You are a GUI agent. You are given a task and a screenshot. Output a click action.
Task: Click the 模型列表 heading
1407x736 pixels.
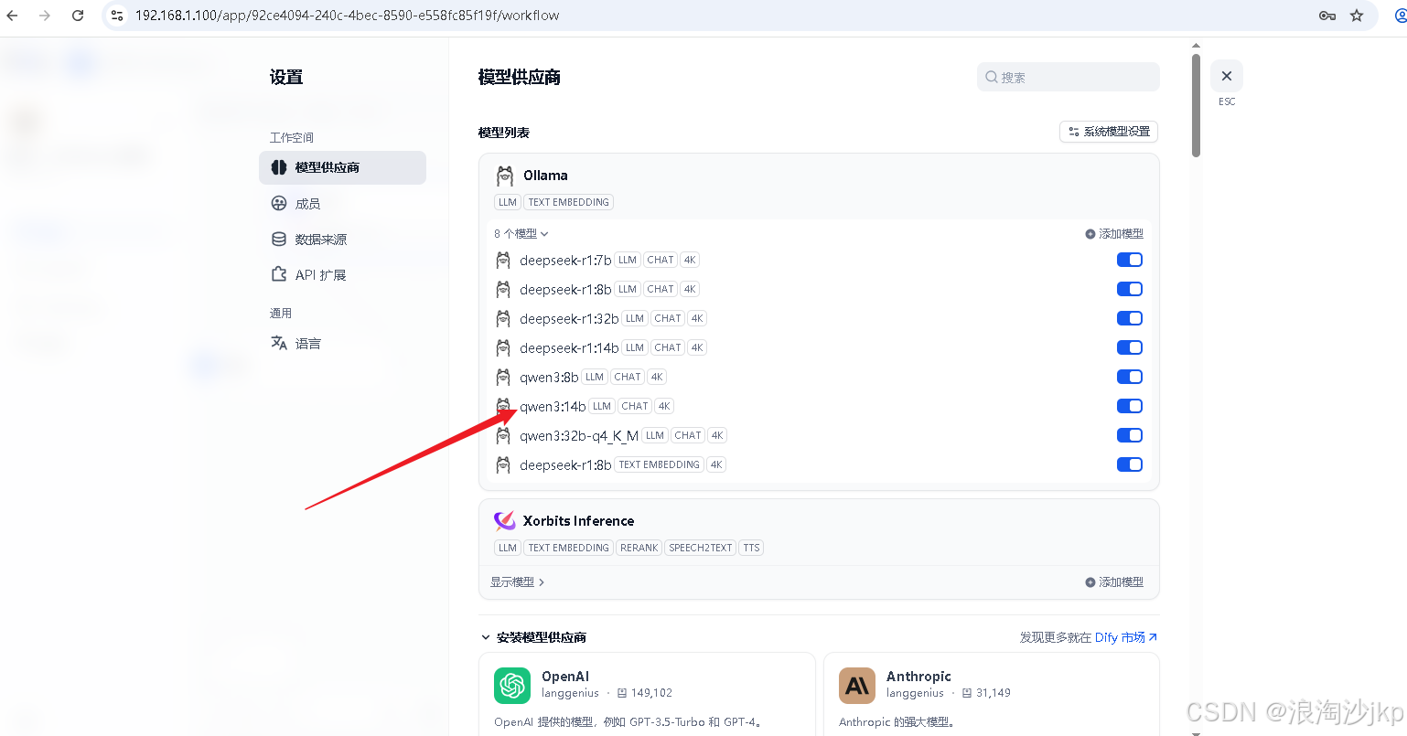click(x=504, y=133)
